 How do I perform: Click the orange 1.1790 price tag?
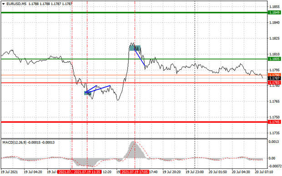coord(274,75)
